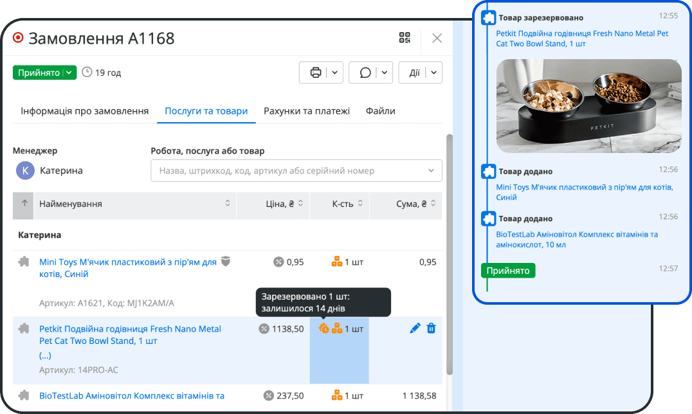The image size is (692, 414).
Task: Click warranty shield icon beside Mini Toys
Action: point(225,262)
